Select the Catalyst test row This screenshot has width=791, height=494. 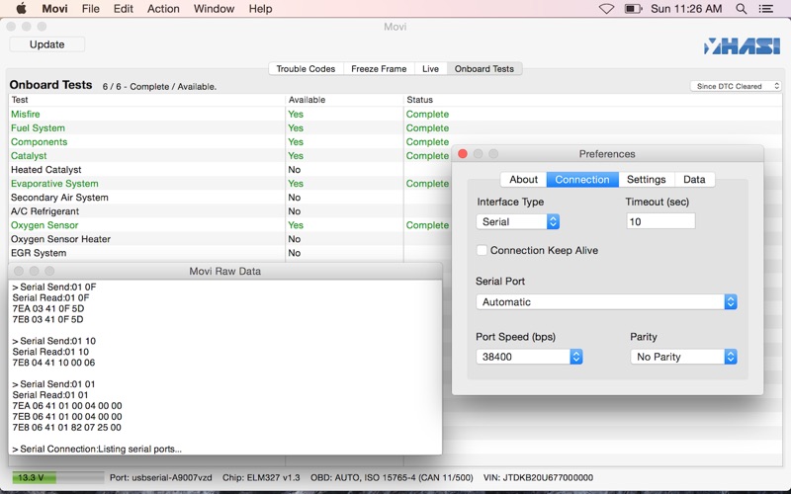click(x=230, y=156)
